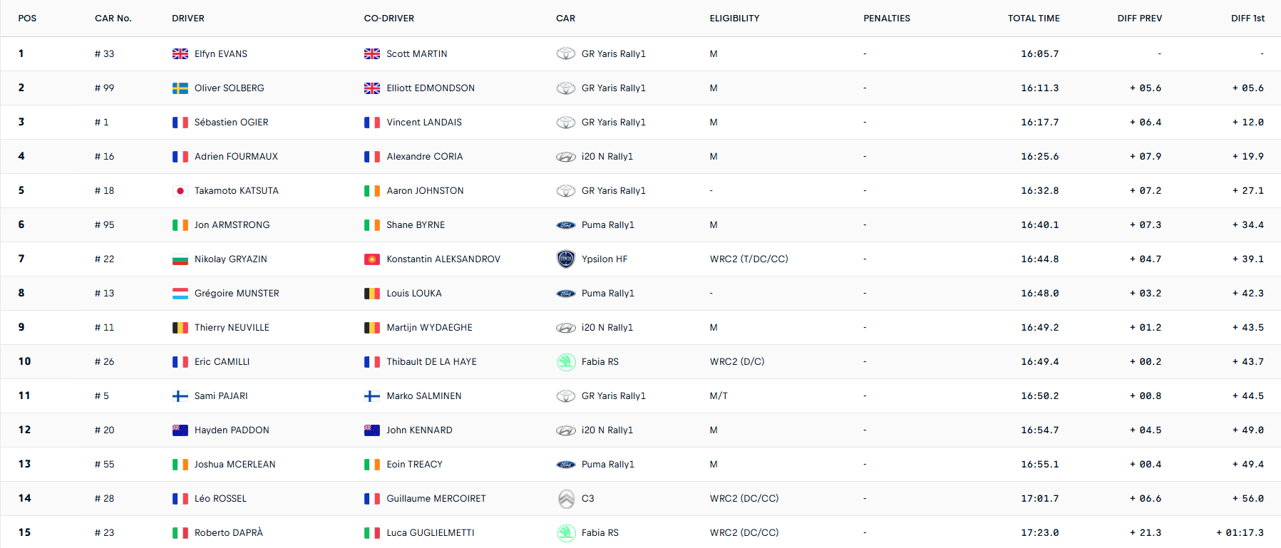Click the POS column header
The width and height of the screenshot is (1281, 548).
[x=27, y=19]
